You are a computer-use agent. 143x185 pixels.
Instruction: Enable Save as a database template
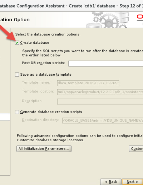[17, 75]
